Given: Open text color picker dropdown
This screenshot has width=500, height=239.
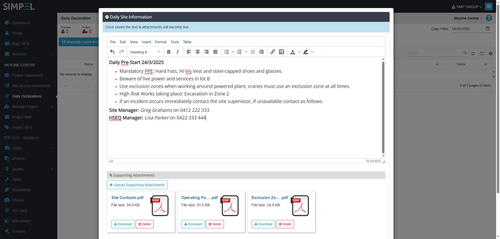Looking at the screenshot, I should (299, 52).
